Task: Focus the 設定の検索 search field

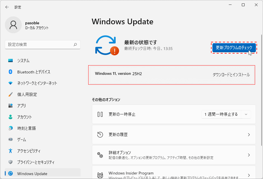Action: coord(40,45)
